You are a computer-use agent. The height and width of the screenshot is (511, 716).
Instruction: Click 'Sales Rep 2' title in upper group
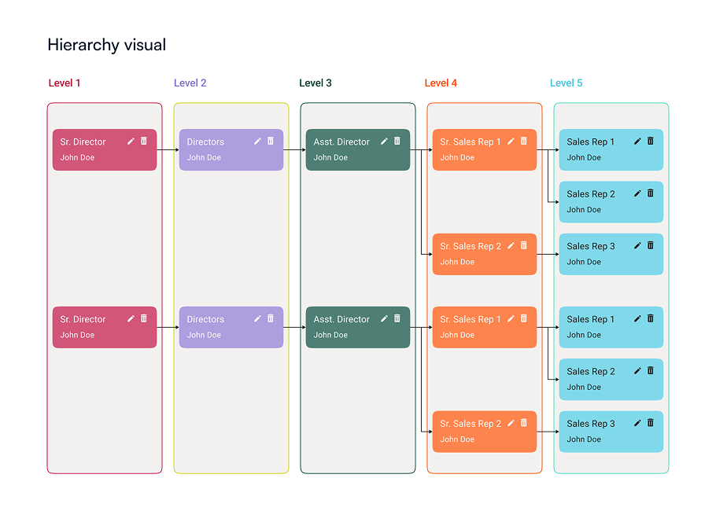[x=590, y=194]
